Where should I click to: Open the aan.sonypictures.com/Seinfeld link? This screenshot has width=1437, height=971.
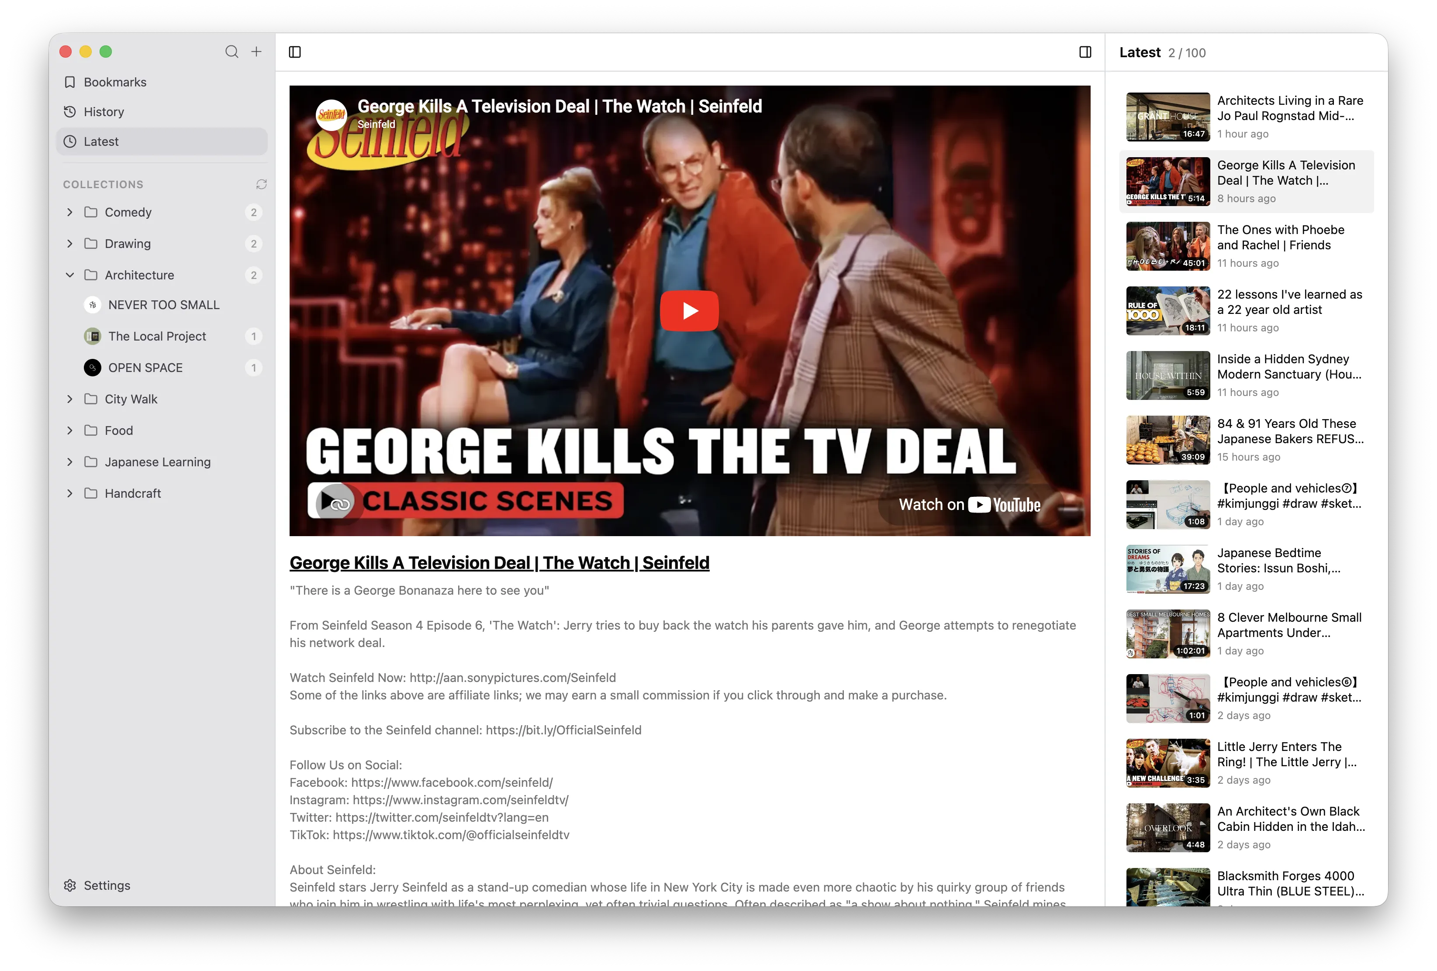pos(513,678)
